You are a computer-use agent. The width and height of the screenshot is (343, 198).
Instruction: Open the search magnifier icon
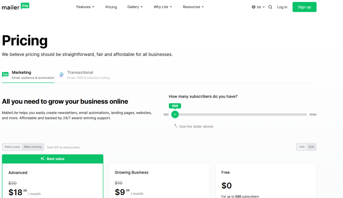[x=270, y=7]
